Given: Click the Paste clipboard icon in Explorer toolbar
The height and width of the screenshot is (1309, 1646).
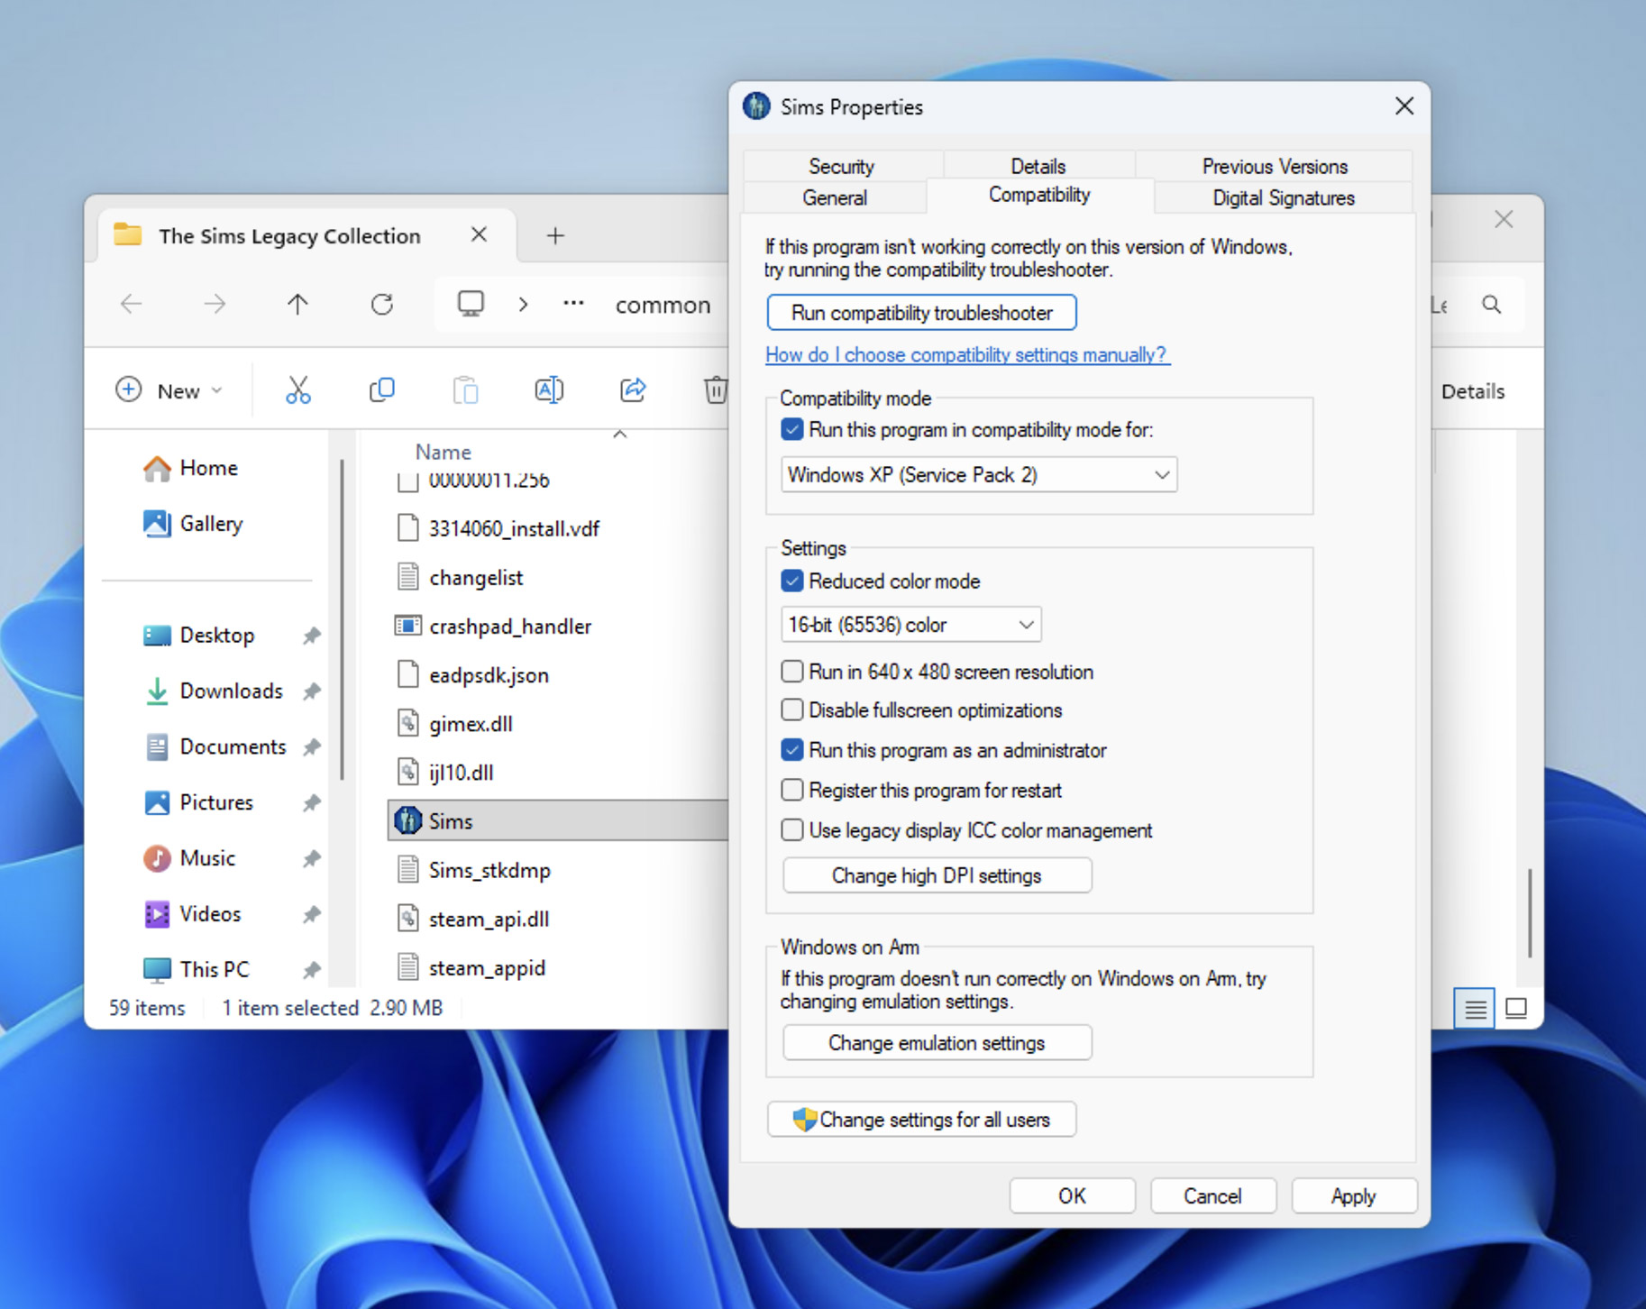Looking at the screenshot, I should (x=465, y=390).
